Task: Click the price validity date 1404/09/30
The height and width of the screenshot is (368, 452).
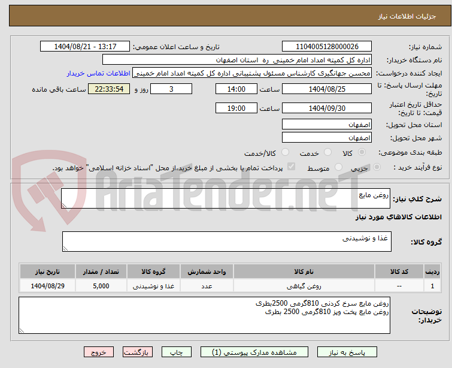Action: (327, 108)
